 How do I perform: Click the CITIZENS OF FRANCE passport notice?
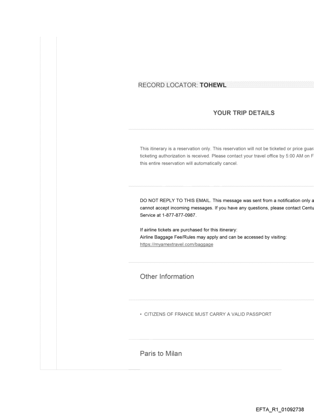tap(208, 314)
